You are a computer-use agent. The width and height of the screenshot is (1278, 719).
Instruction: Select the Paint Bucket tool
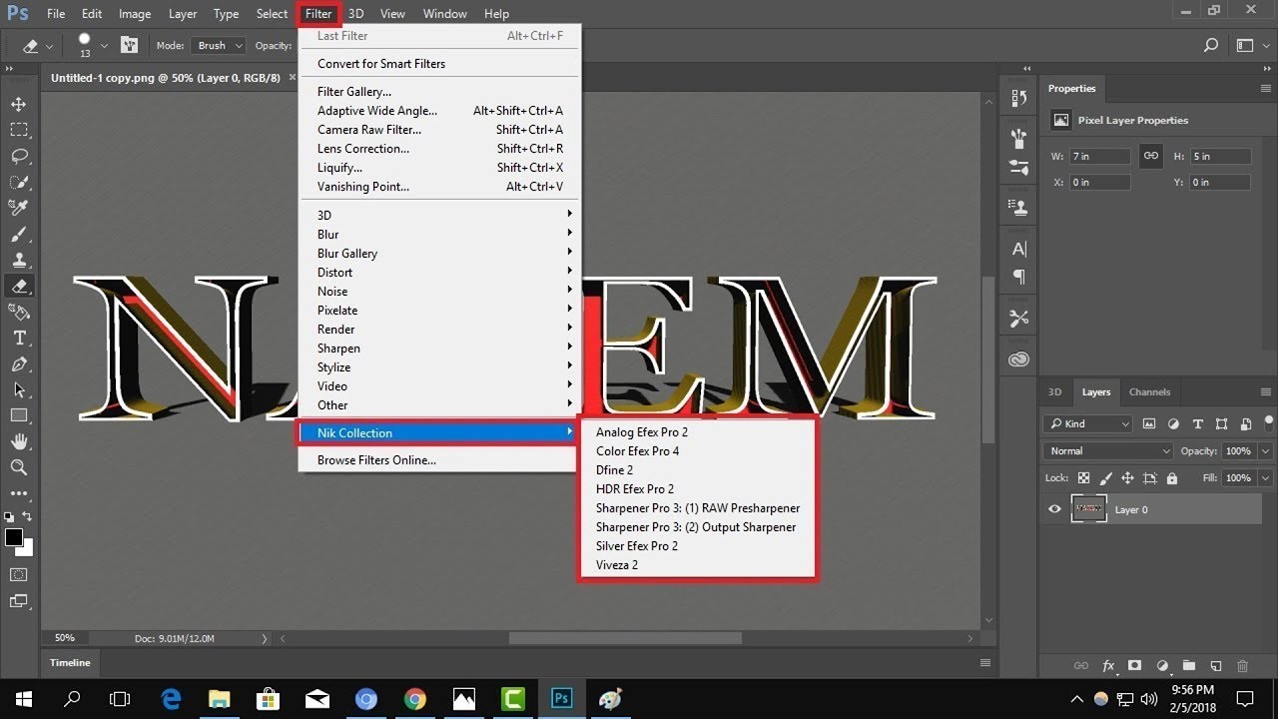[19, 312]
